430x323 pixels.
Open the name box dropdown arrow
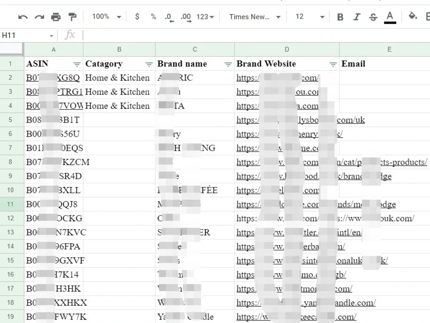[51, 36]
